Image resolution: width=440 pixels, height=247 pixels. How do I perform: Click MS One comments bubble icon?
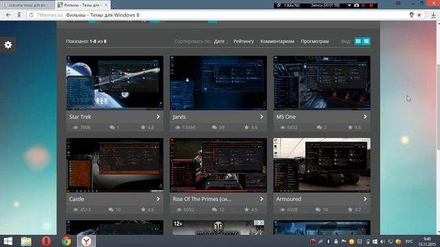click(319, 128)
